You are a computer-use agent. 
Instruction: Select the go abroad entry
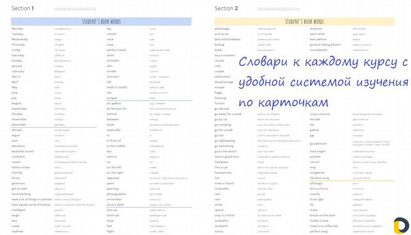(x=222, y=108)
